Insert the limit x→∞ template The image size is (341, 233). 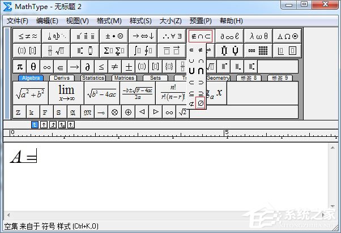(x=66, y=93)
